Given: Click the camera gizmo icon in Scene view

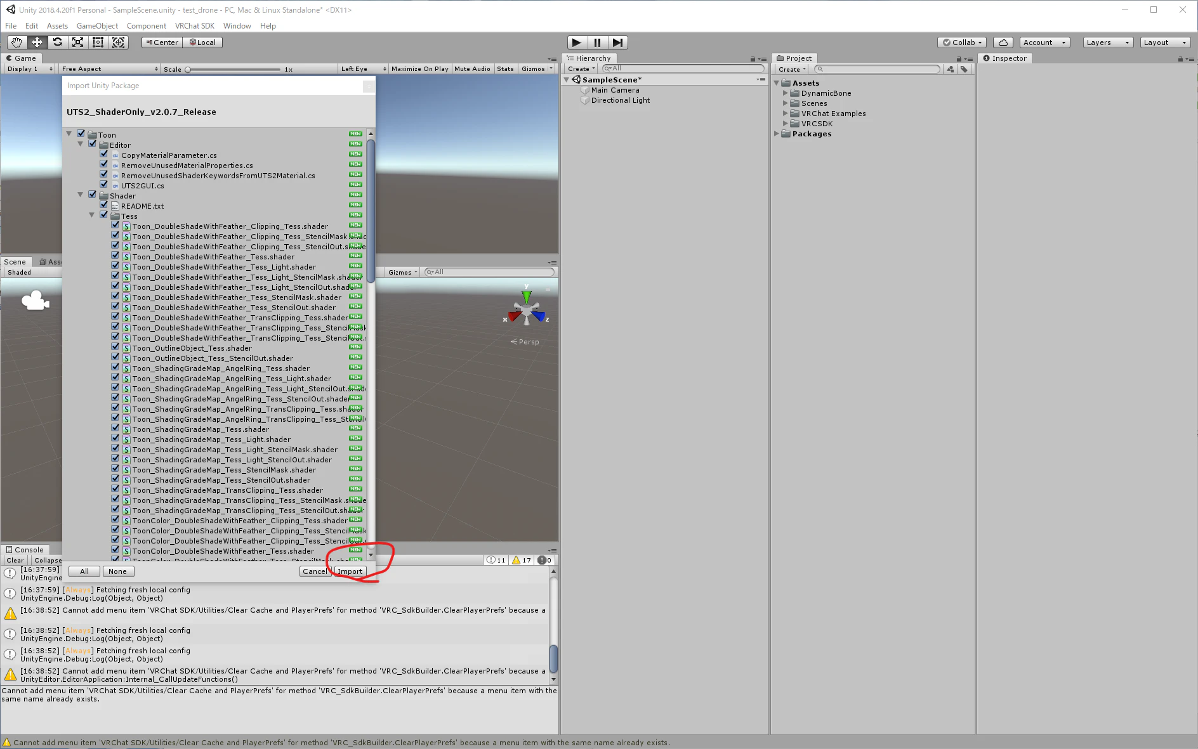Looking at the screenshot, I should 35,301.
